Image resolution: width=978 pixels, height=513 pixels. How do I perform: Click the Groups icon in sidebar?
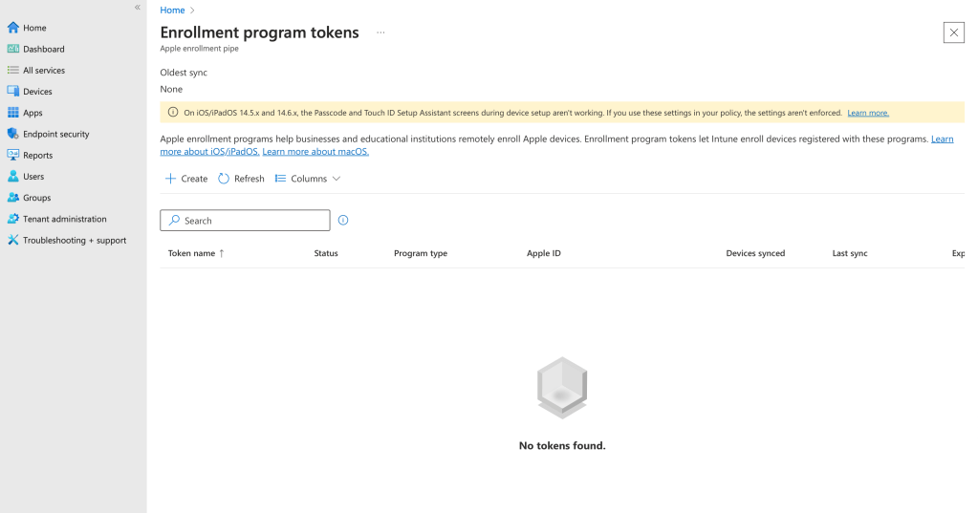click(x=13, y=198)
